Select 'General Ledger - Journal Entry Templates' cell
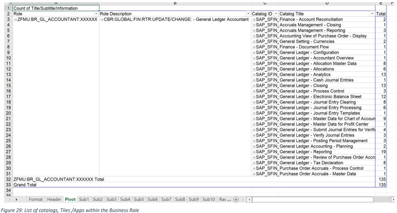 [327, 113]
